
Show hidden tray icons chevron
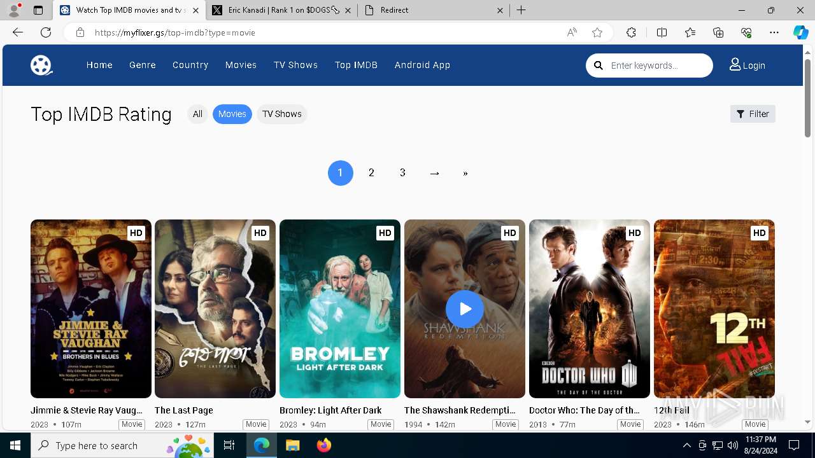tap(686, 445)
